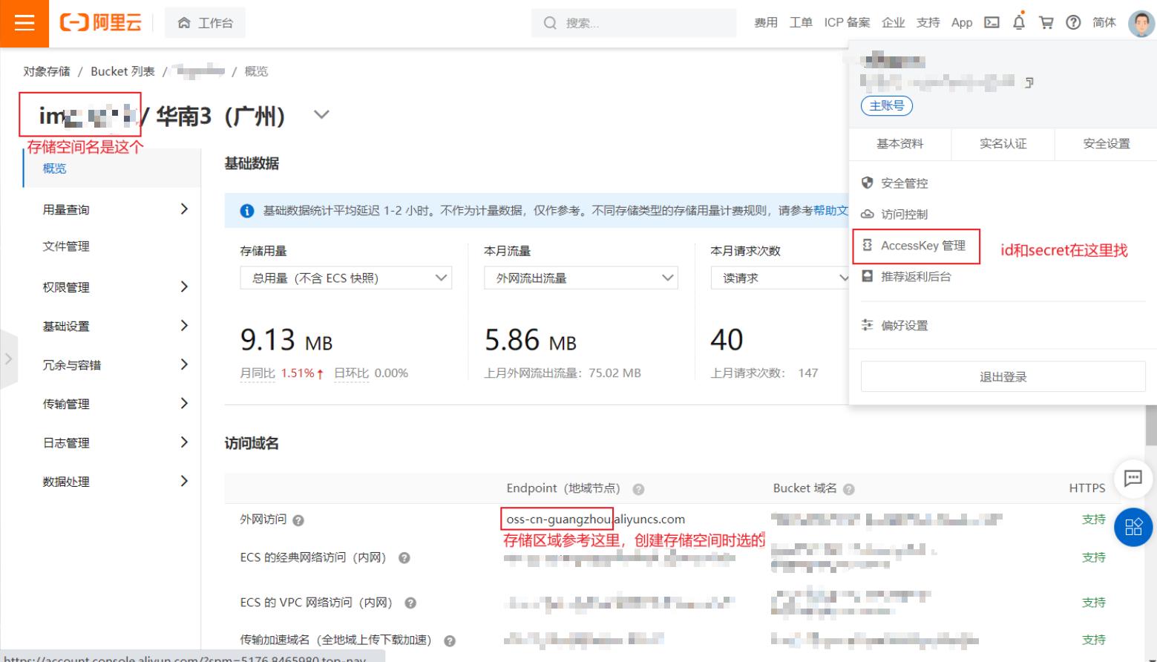1157x662 pixels.
Task: Click the 月同比 label
Action: (258, 373)
